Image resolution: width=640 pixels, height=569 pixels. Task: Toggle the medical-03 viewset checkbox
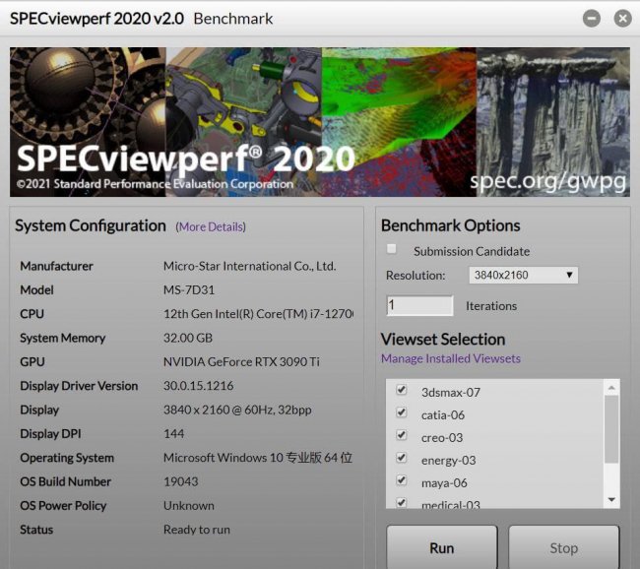point(401,502)
